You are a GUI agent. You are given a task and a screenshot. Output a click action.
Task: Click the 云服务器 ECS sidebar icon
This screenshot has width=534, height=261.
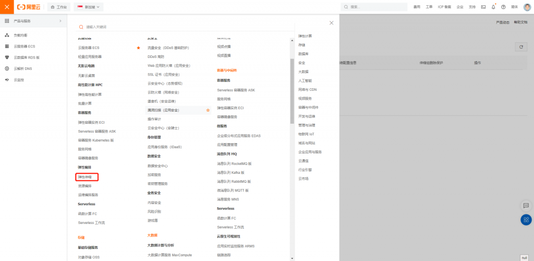point(7,46)
